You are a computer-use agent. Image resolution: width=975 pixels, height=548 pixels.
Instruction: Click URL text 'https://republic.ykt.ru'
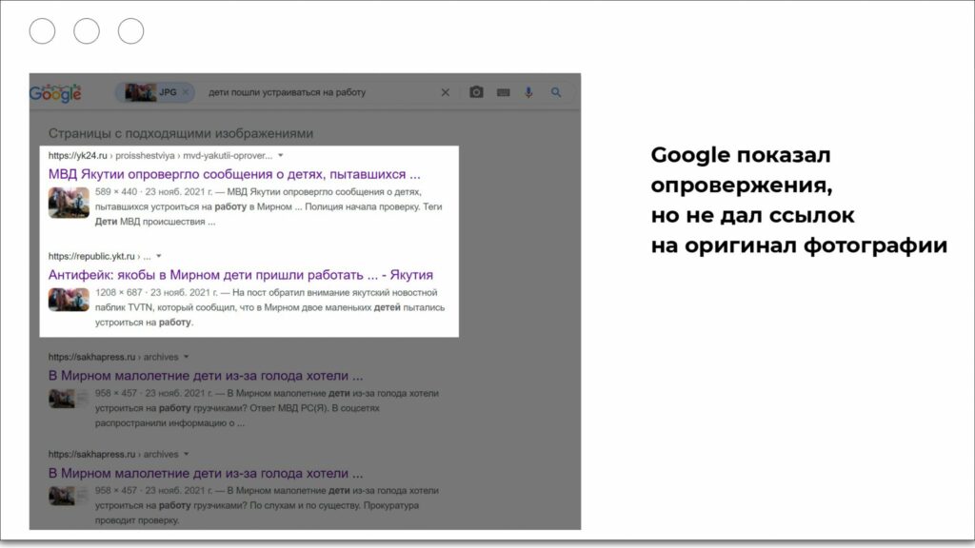click(x=91, y=256)
